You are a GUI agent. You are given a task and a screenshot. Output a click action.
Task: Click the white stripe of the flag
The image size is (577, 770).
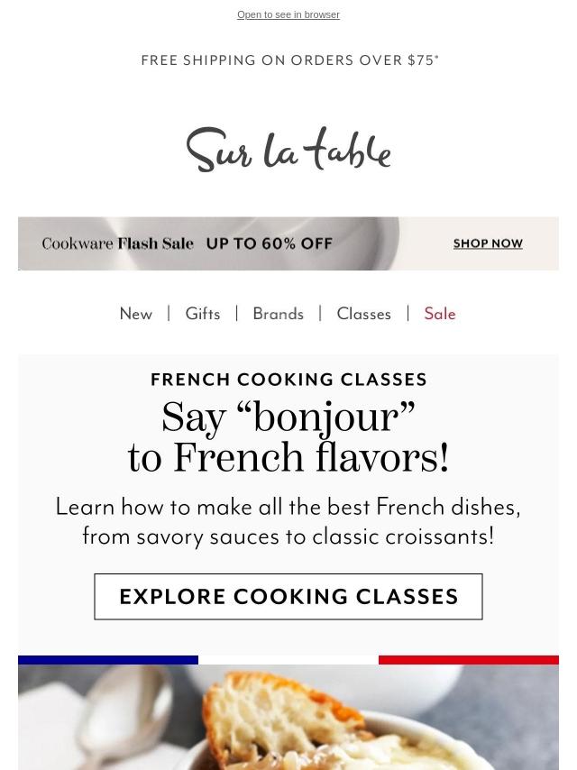[288, 660]
